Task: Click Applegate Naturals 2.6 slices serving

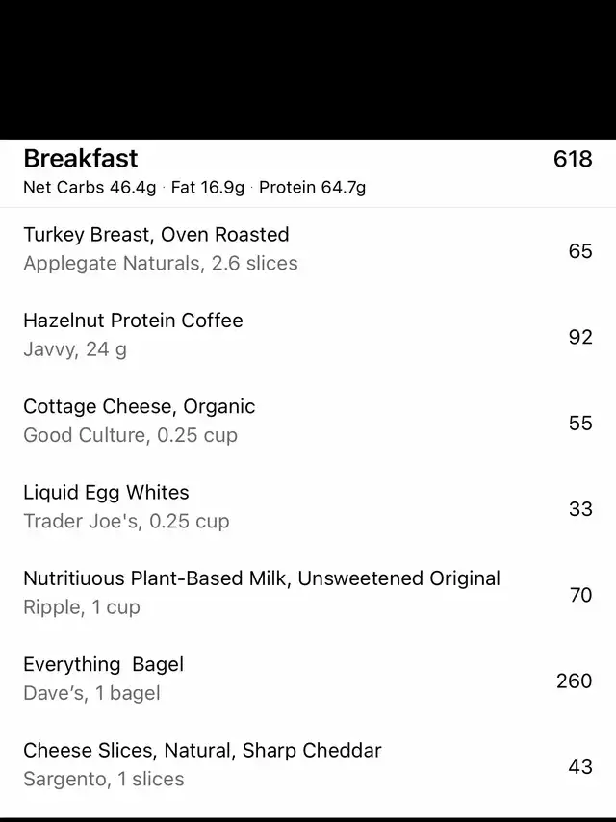Action: (161, 264)
